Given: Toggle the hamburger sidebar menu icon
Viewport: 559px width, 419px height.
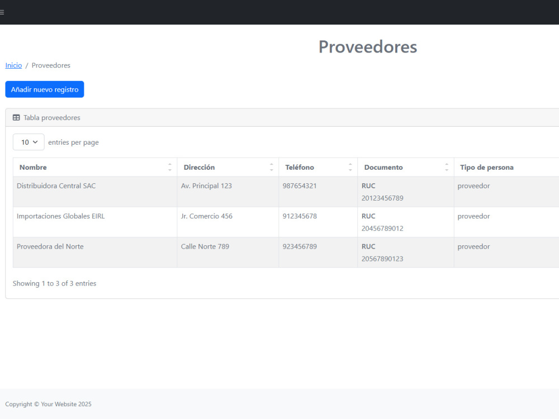Looking at the screenshot, I should pos(2,12).
